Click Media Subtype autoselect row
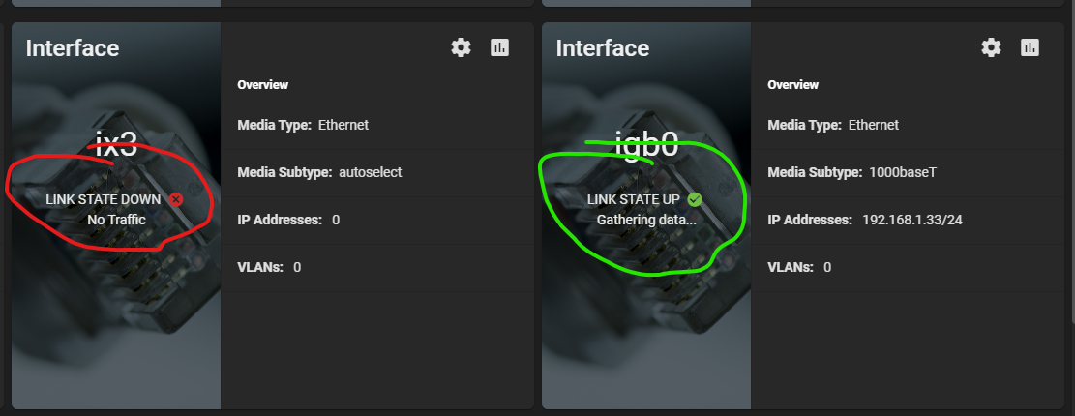Image resolution: width=1075 pixels, height=416 pixels. tap(377, 173)
